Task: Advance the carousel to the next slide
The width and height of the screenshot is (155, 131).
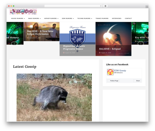Action: pos(141,44)
